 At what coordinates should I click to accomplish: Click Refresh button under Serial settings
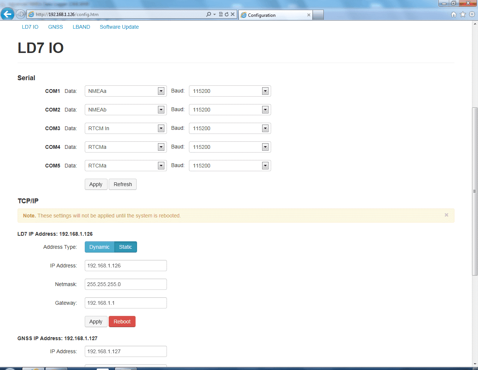click(122, 184)
